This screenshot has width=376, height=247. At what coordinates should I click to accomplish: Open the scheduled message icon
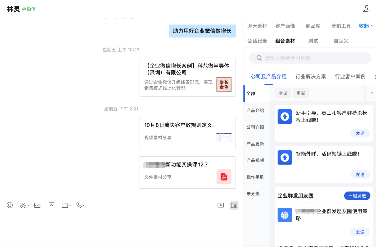(x=221, y=206)
